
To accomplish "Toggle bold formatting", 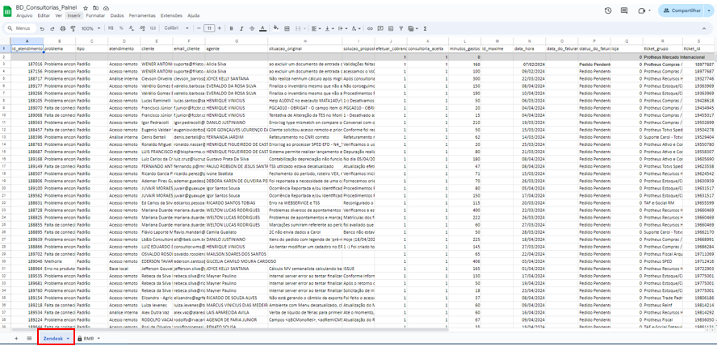I will (232, 28).
